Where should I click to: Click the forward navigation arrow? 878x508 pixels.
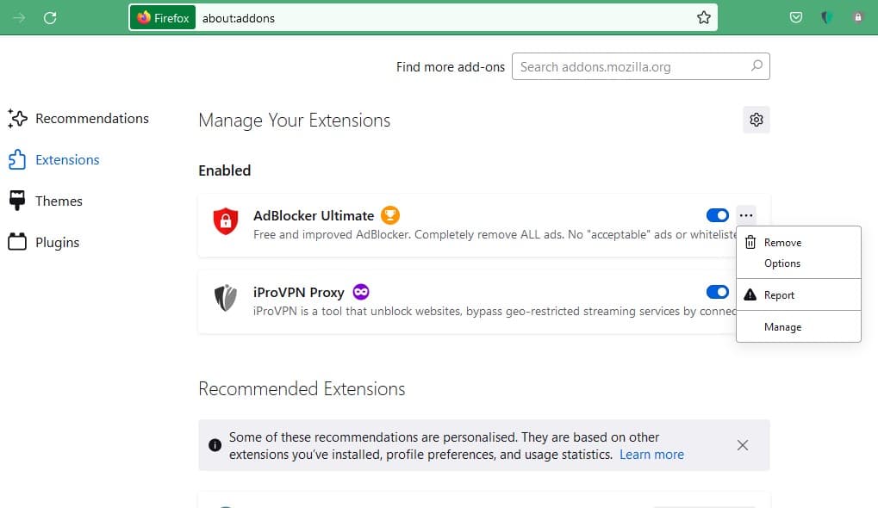tap(19, 18)
